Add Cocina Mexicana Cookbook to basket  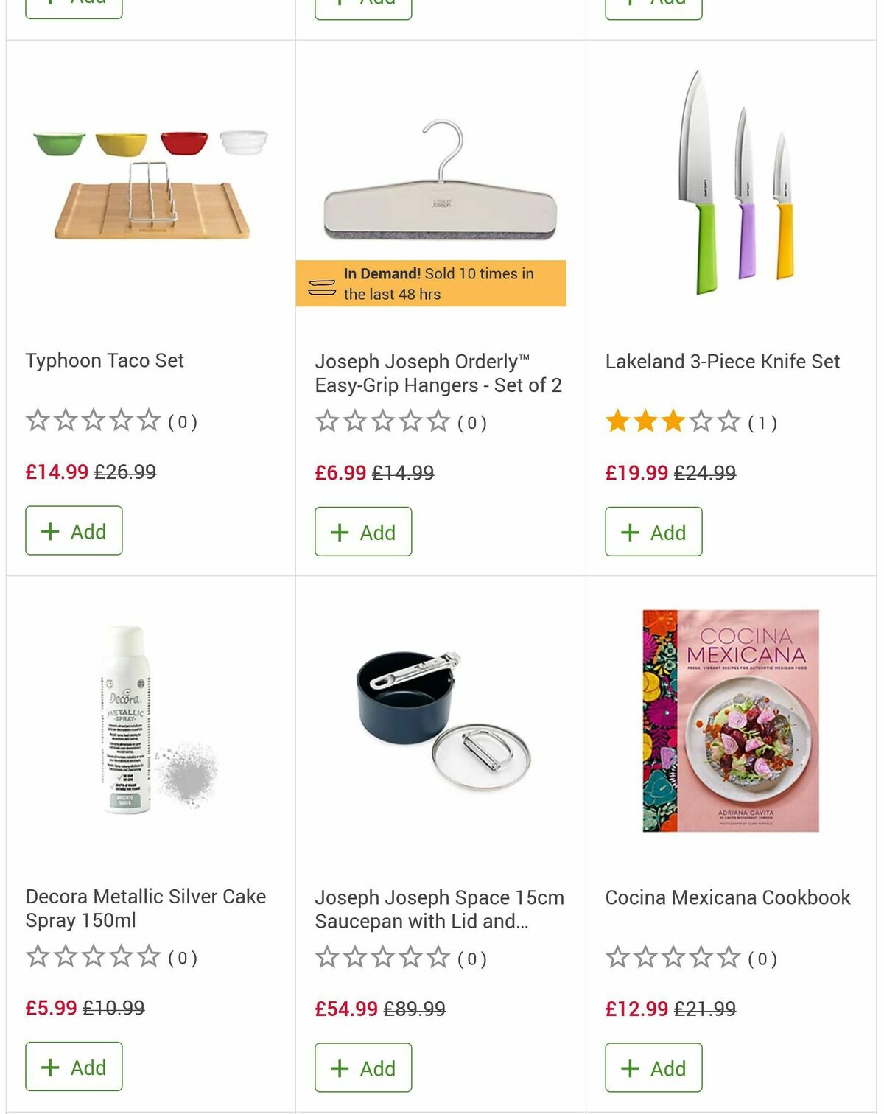point(653,1067)
